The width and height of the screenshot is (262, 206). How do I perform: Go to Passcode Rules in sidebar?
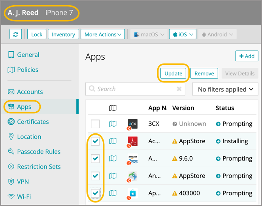(x=39, y=152)
